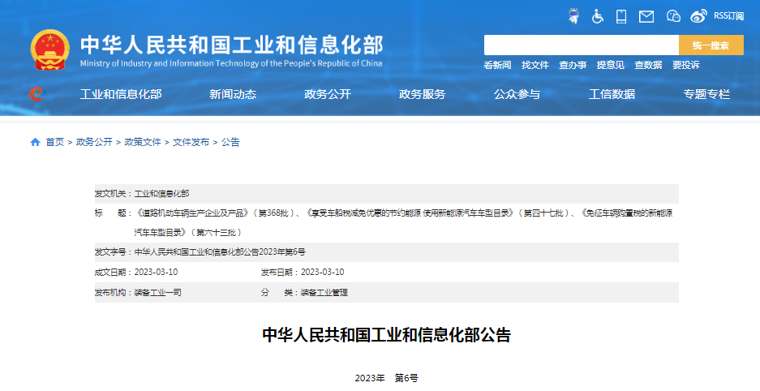This screenshot has height=391, width=760.
Task: Click 政策文件 in breadcrumb
Action: pyautogui.click(x=143, y=142)
